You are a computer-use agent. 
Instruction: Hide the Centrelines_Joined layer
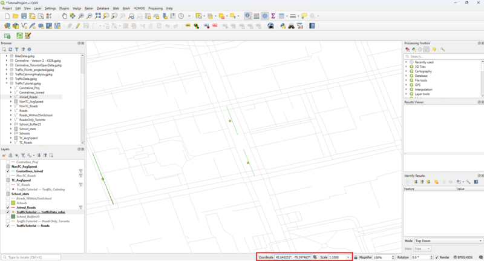tap(8, 171)
